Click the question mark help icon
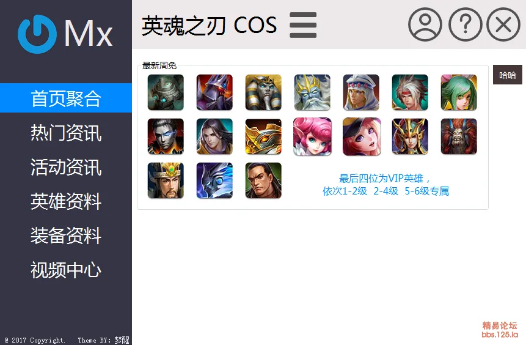526x345 pixels. pyautogui.click(x=465, y=24)
